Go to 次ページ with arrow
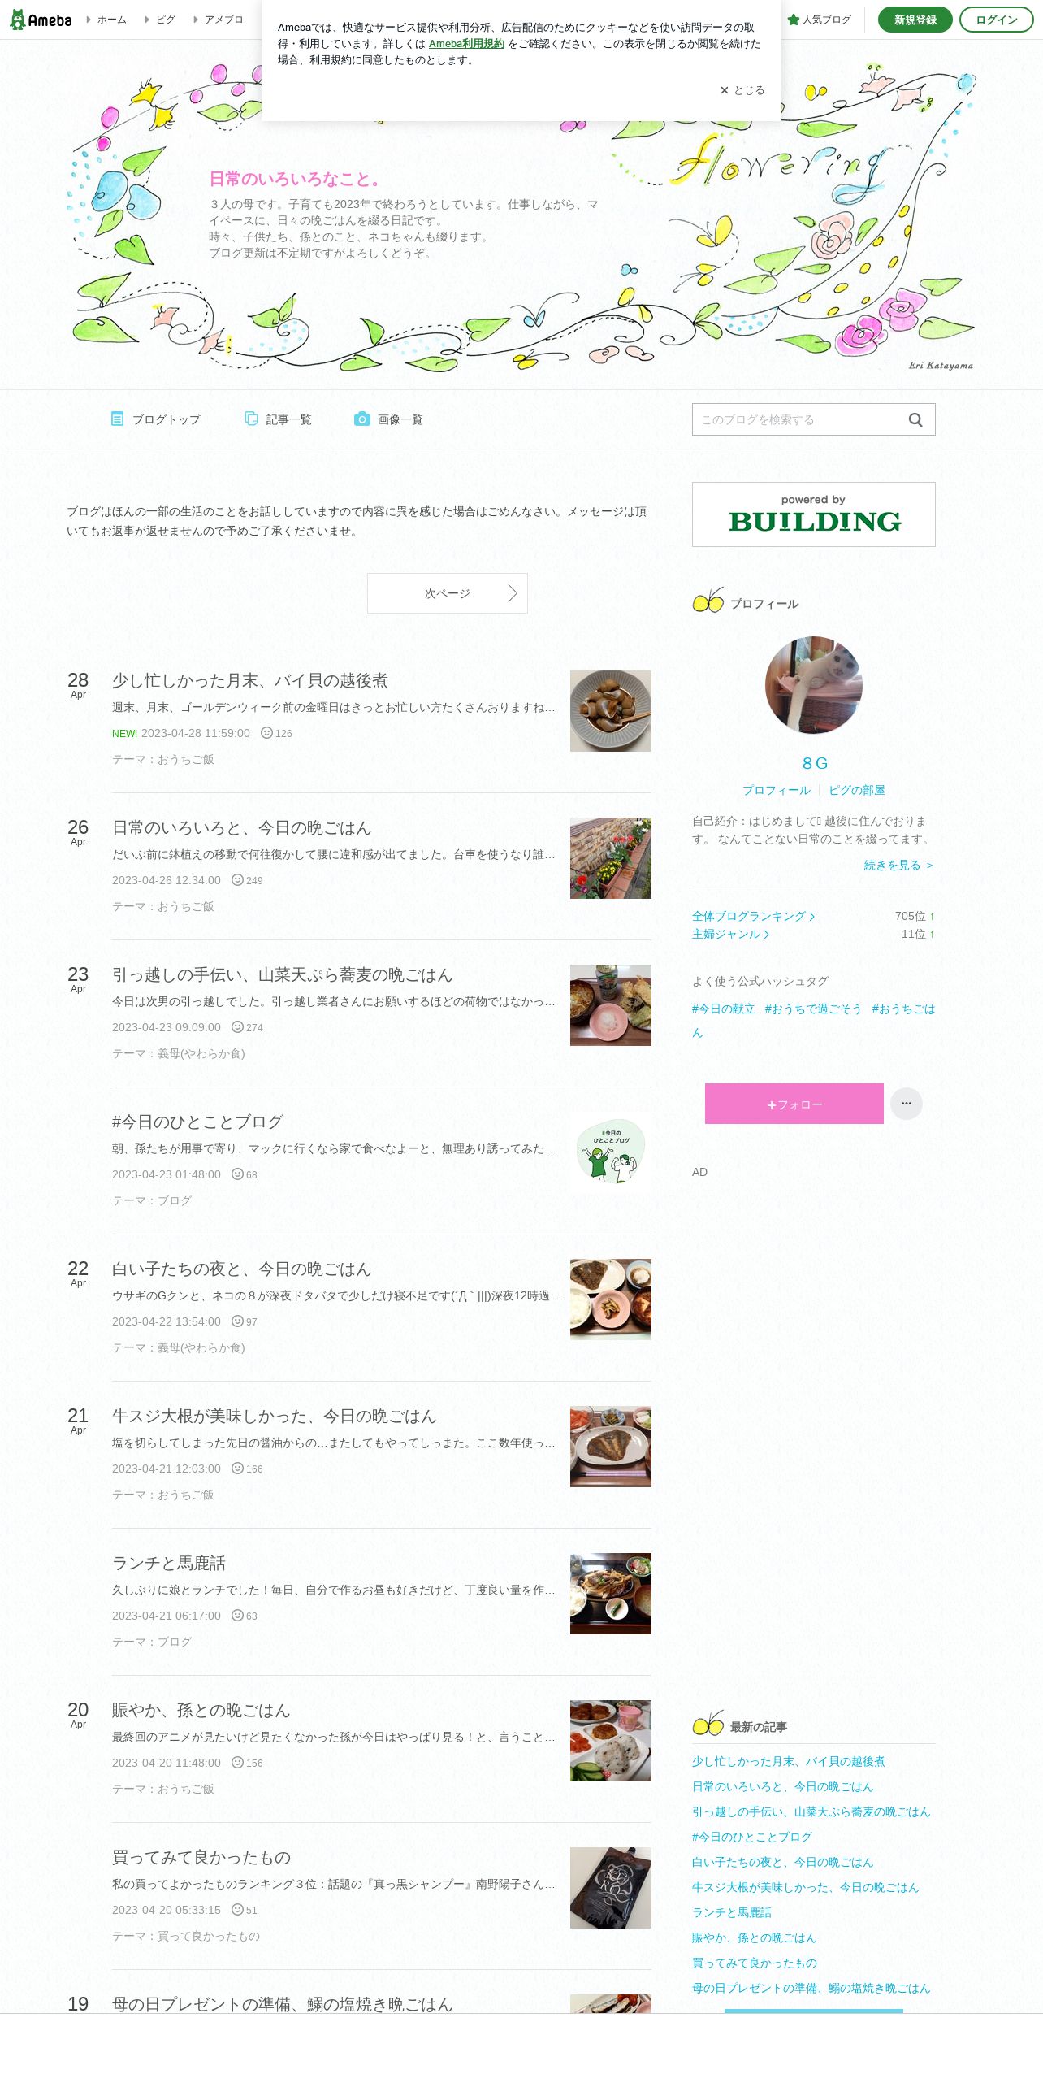This screenshot has width=1043, height=2087. (x=448, y=593)
